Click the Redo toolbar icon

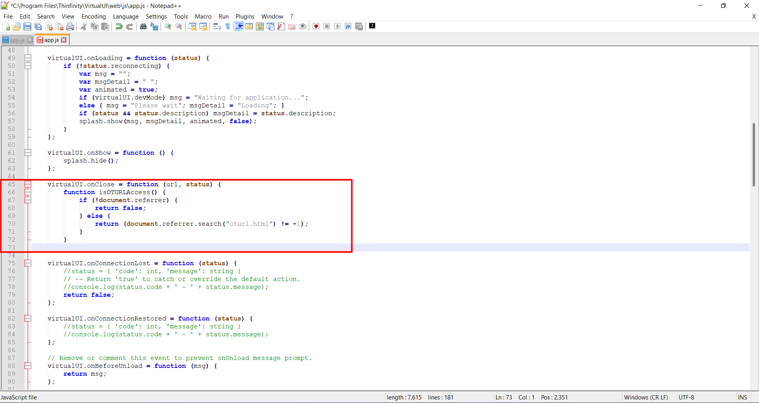pyautogui.click(x=129, y=26)
